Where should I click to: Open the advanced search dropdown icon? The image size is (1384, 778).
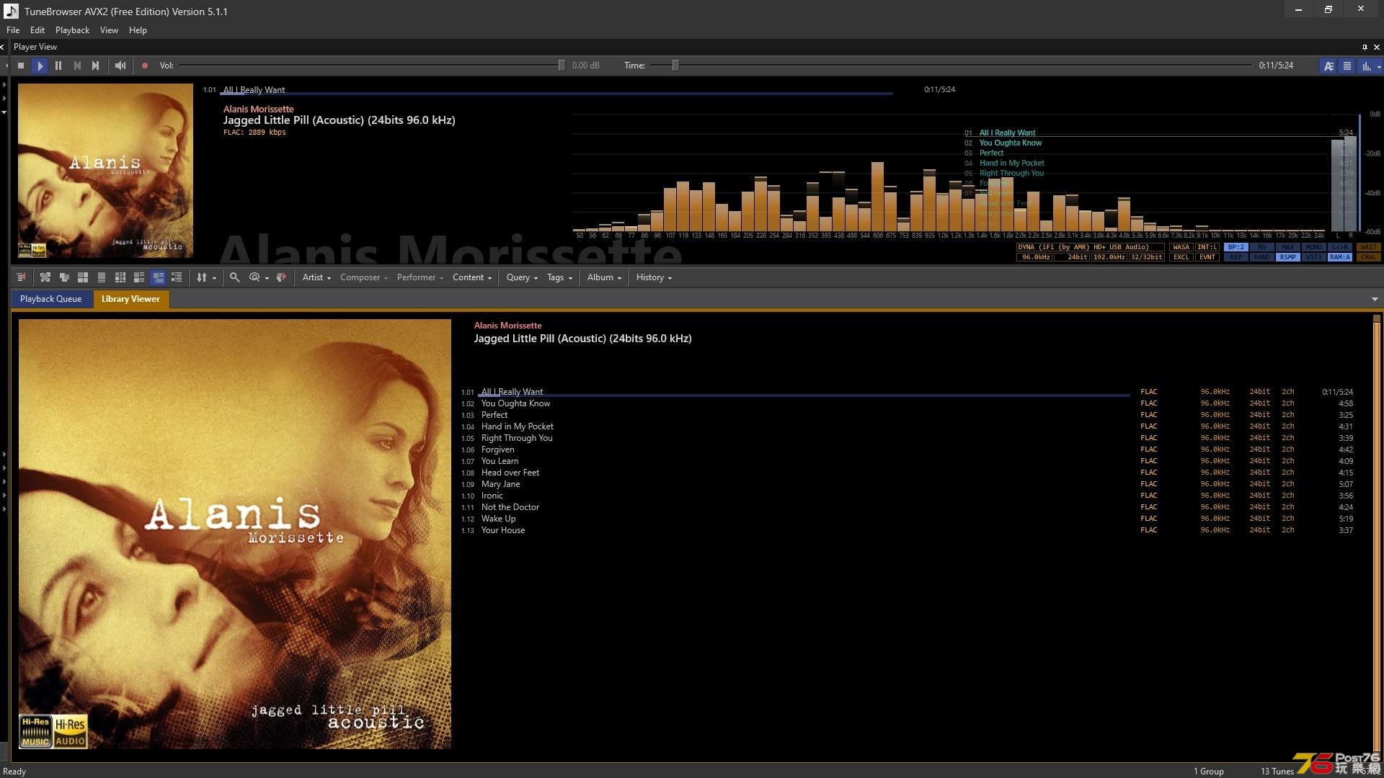pos(258,277)
